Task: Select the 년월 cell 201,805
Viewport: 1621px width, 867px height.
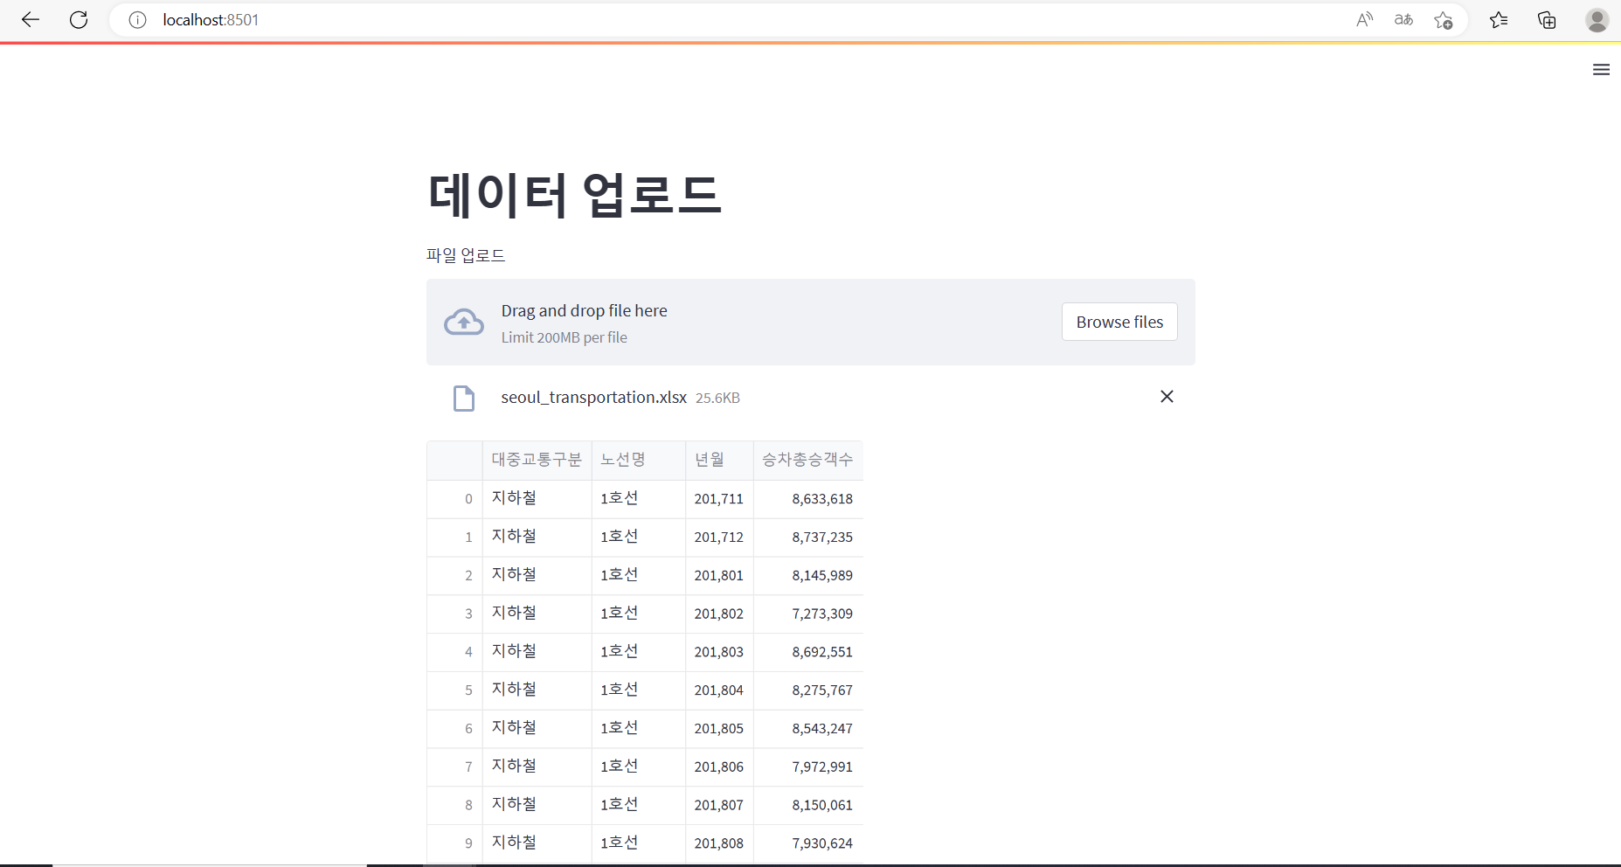Action: coord(720,729)
